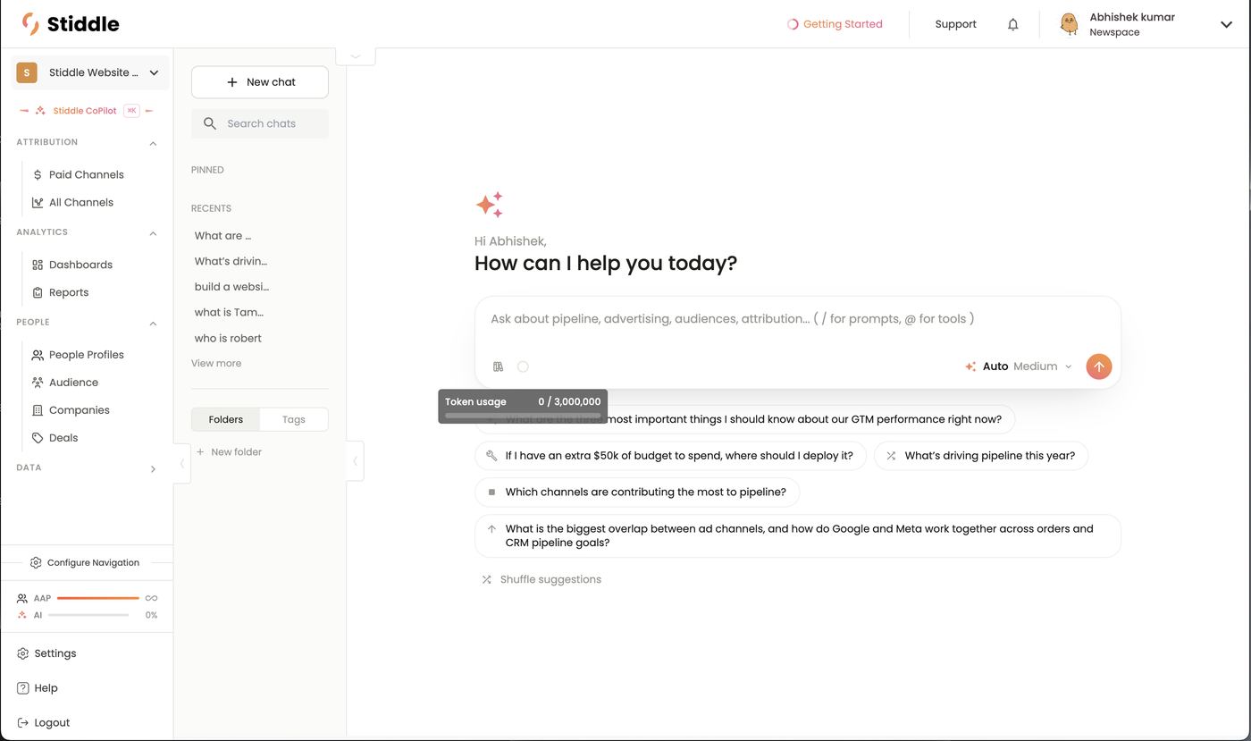Collapse the People section
Screen dimensions: 1251x741
coord(153,324)
